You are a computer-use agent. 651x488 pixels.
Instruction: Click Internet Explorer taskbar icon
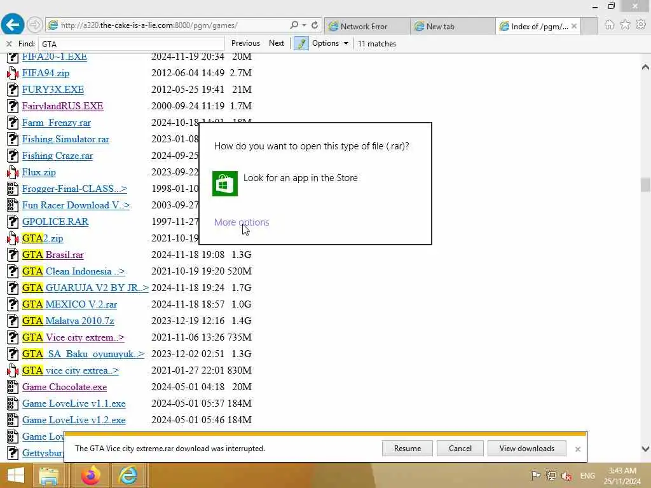(128, 475)
